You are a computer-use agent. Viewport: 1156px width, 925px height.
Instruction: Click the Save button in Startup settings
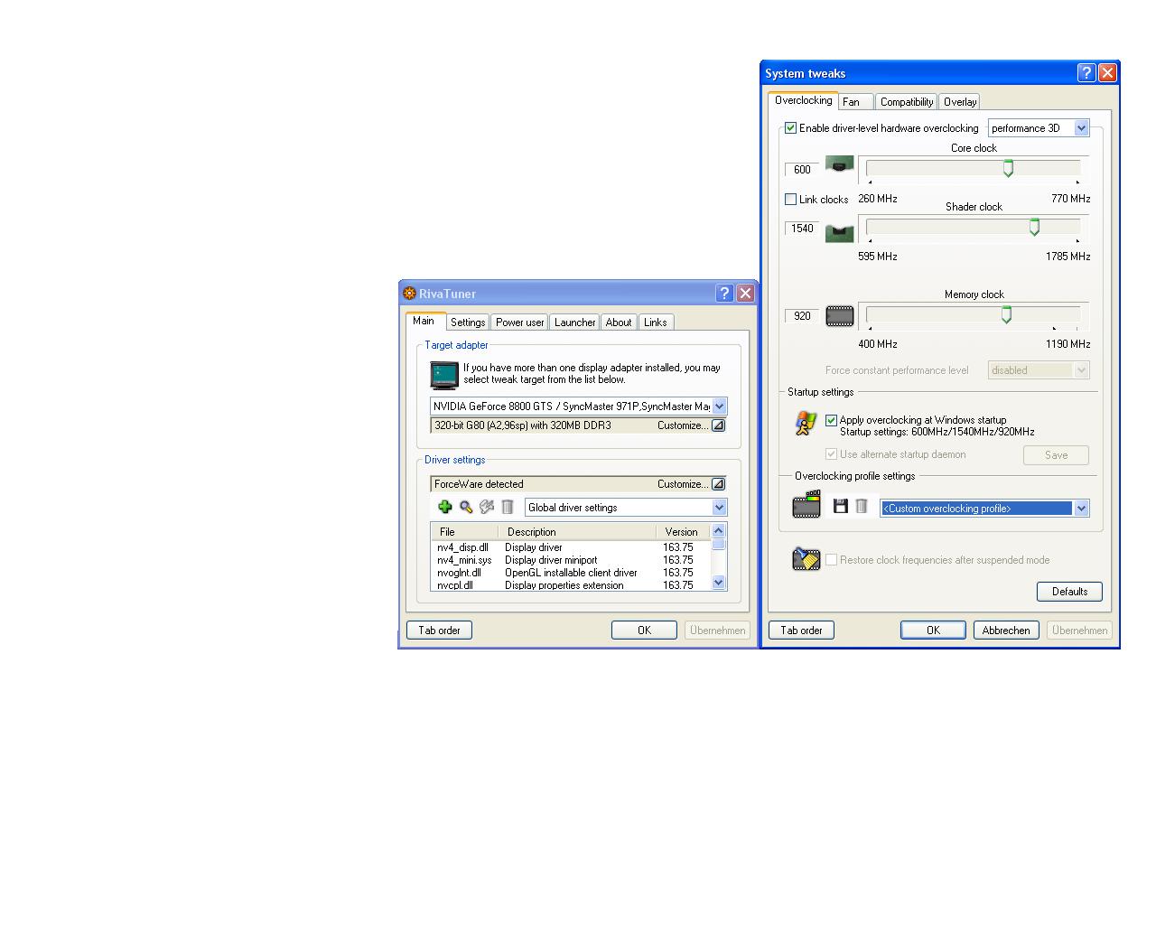(1056, 455)
